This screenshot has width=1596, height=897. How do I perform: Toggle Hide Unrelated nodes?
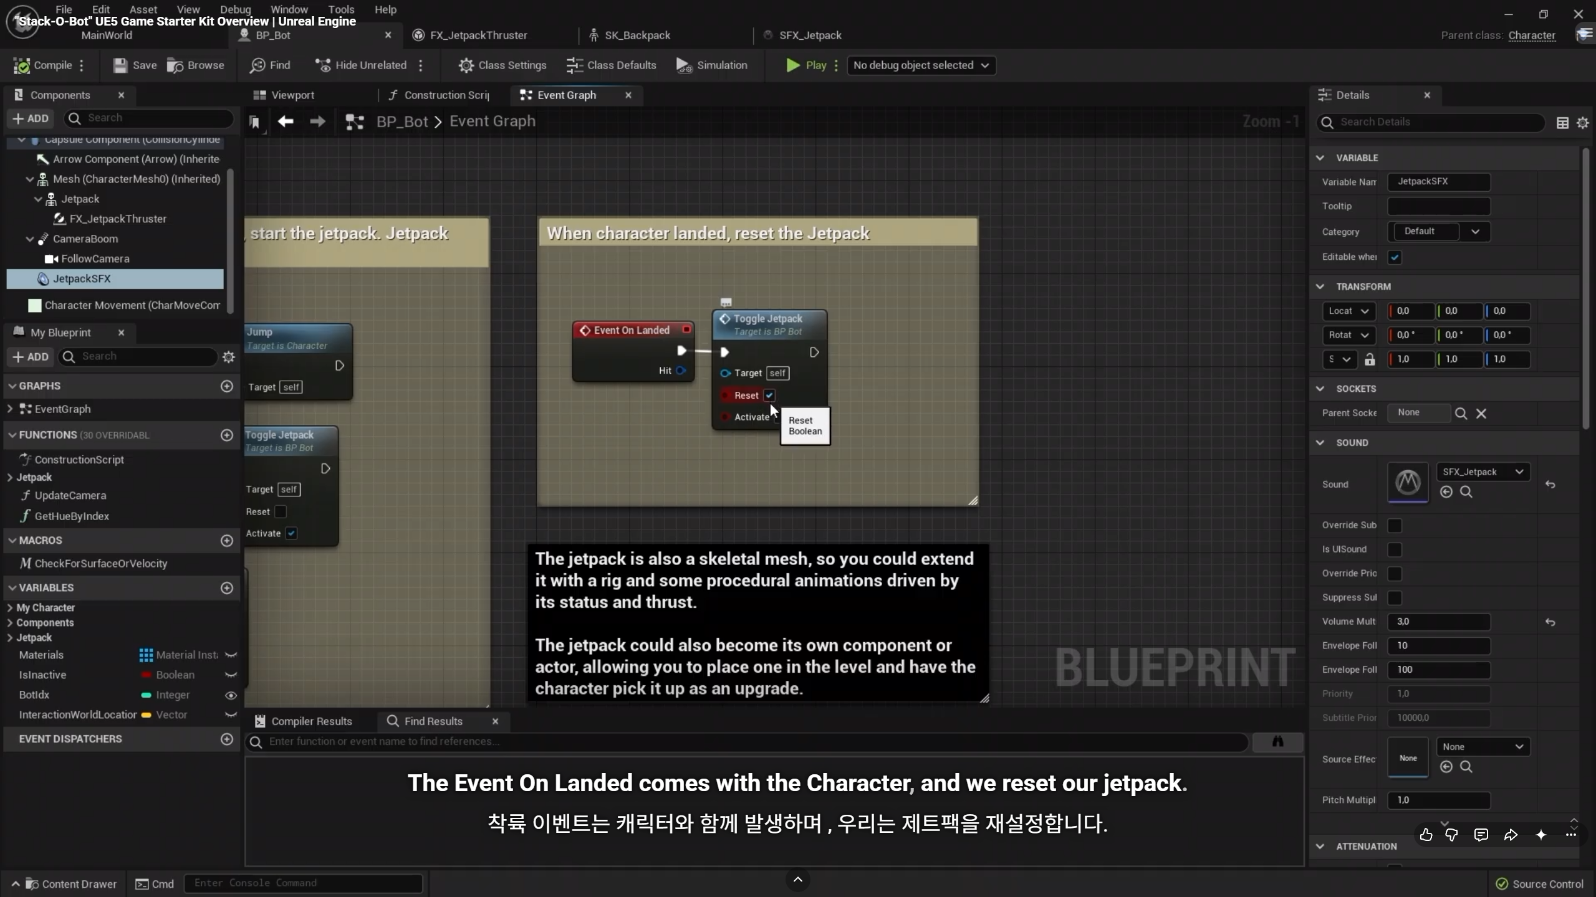(x=361, y=65)
